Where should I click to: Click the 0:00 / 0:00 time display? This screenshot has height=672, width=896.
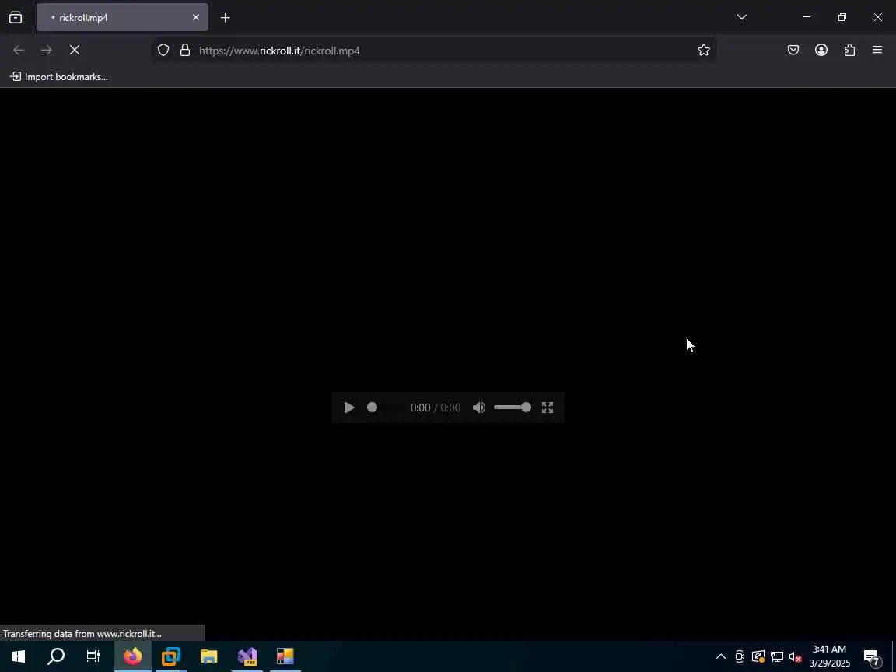point(436,408)
